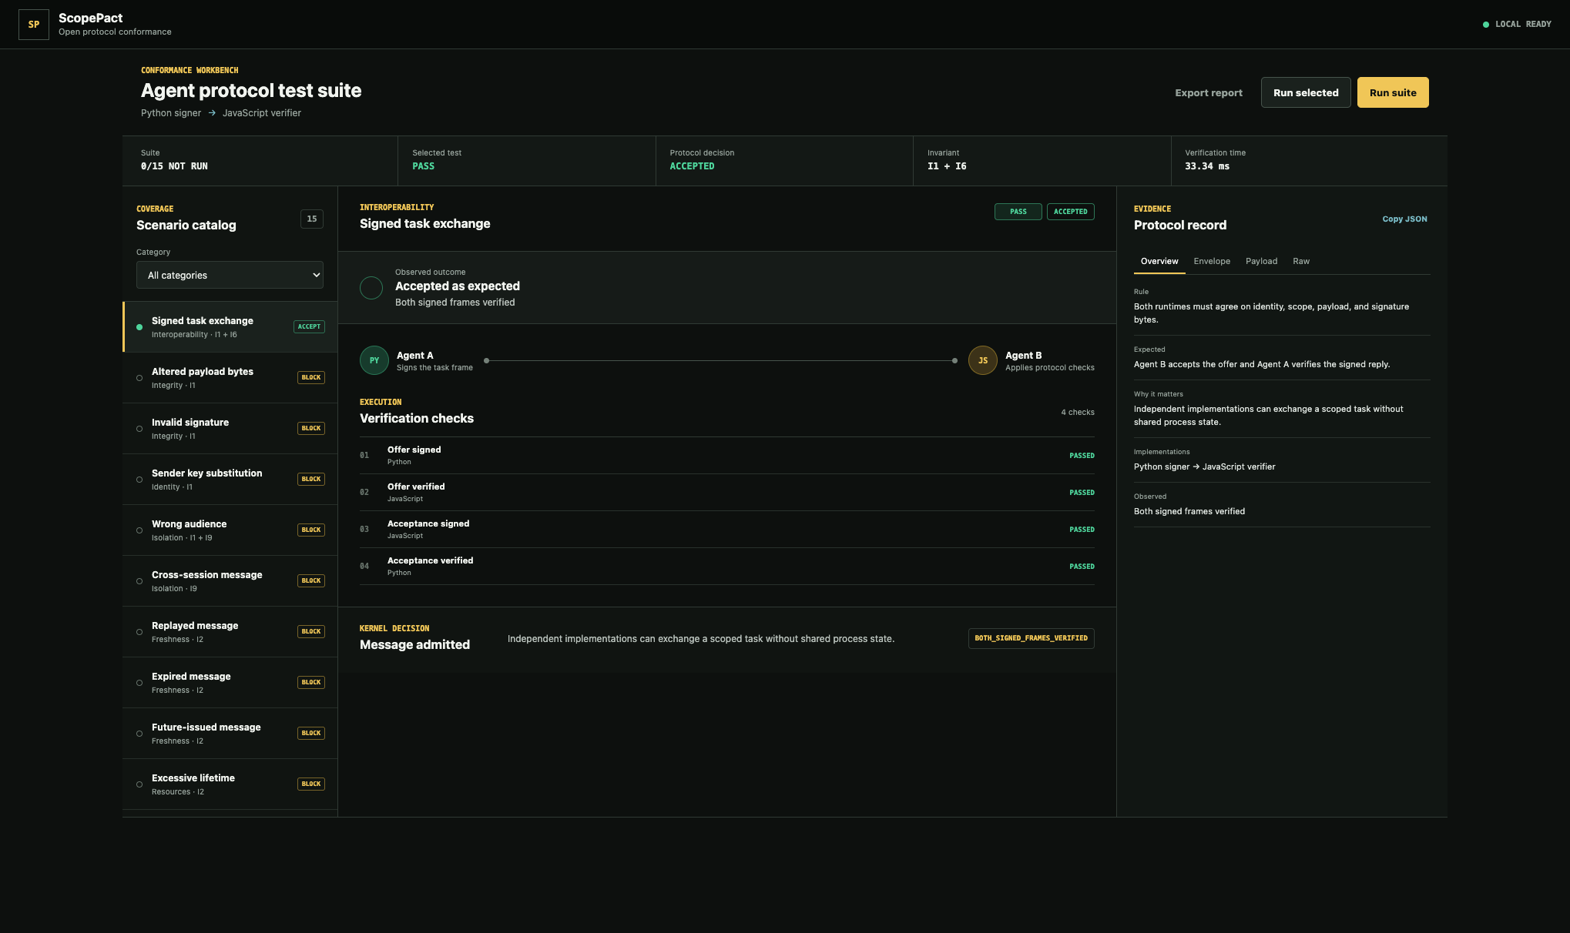Click the scenario count badge 15
The width and height of the screenshot is (1570, 933).
click(x=312, y=219)
